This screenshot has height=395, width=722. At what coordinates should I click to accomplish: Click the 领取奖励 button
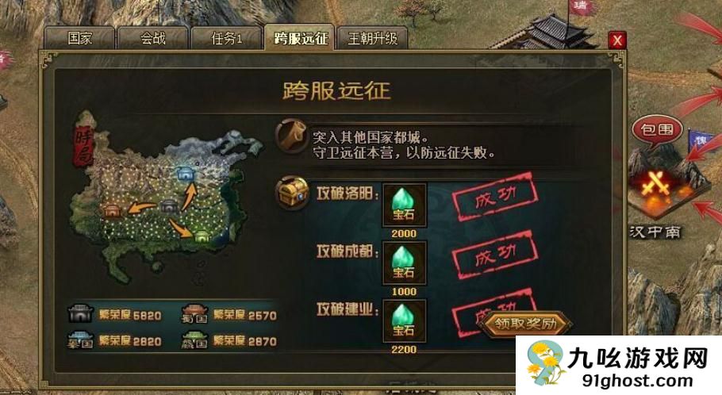[525, 324]
